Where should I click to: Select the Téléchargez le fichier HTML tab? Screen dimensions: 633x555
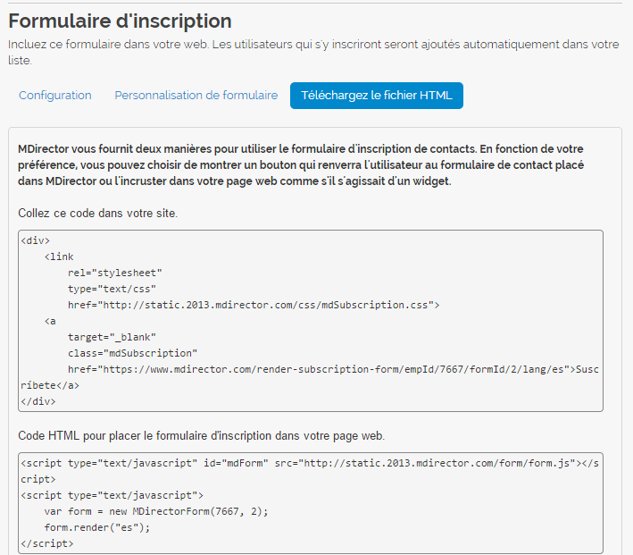tap(376, 96)
